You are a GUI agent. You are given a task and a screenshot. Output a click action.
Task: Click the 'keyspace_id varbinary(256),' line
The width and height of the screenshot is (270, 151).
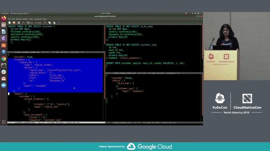[x=126, y=34]
